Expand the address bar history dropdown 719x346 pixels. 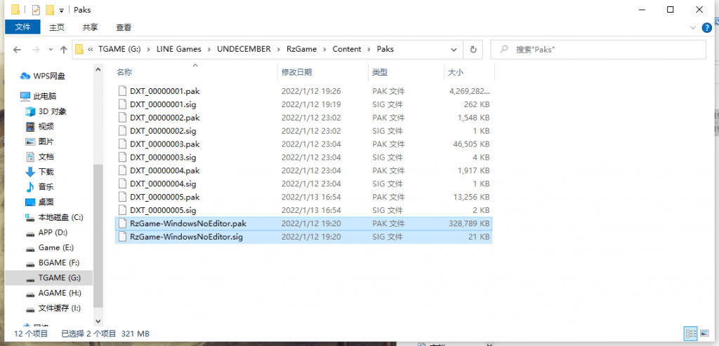click(x=454, y=49)
